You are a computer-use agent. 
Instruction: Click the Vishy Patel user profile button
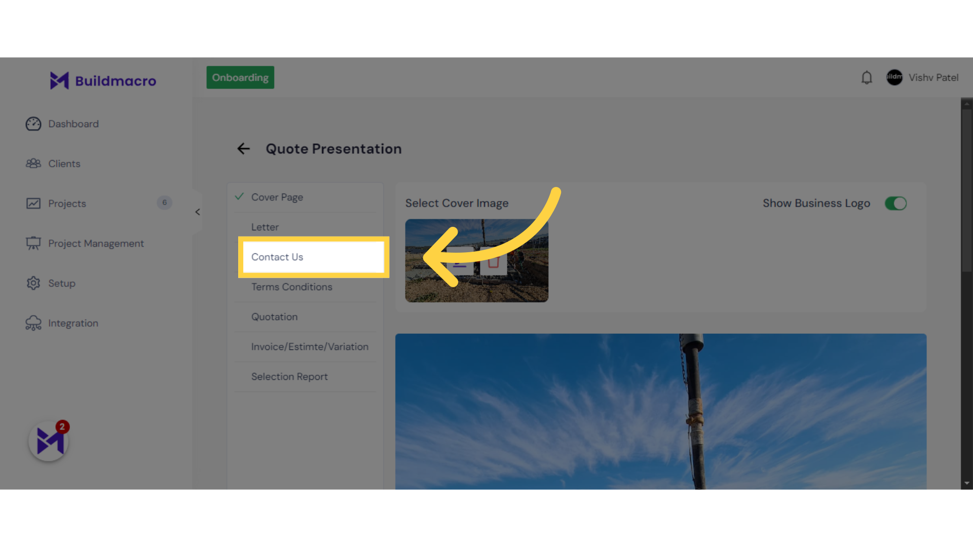pyautogui.click(x=923, y=77)
